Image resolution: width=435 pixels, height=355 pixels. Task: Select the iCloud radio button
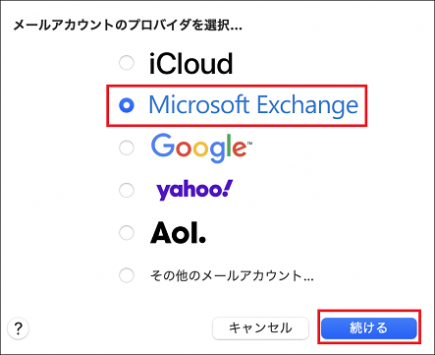click(x=127, y=63)
